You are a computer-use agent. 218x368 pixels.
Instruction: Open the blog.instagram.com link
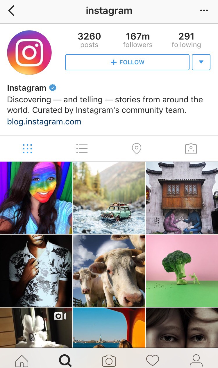pos(44,122)
